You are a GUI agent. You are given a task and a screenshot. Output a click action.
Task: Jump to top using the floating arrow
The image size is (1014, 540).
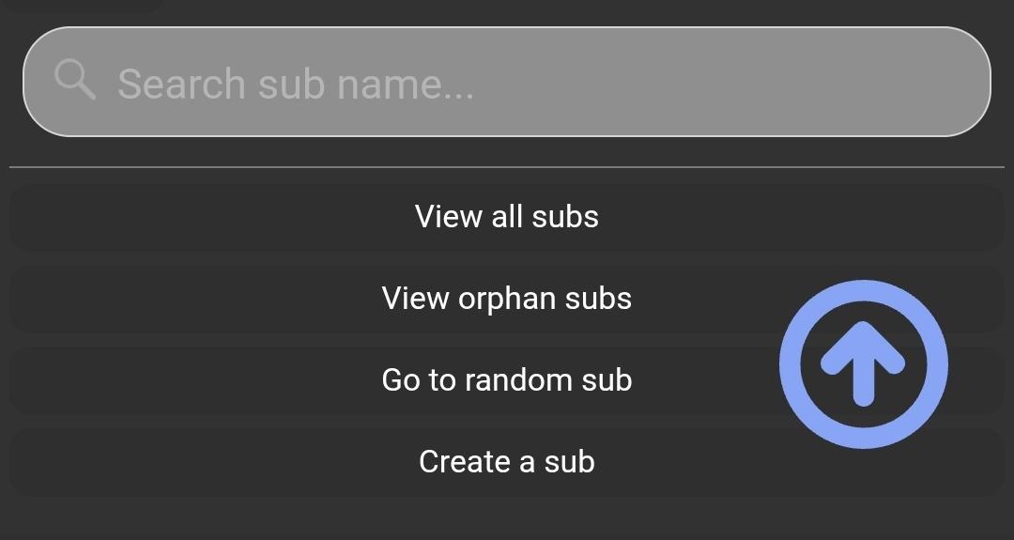863,364
